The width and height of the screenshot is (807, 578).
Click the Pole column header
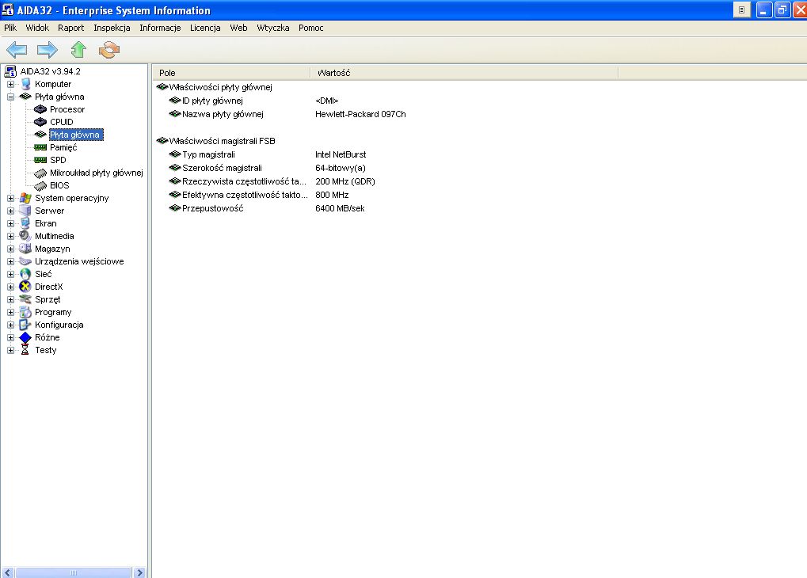[x=230, y=73]
